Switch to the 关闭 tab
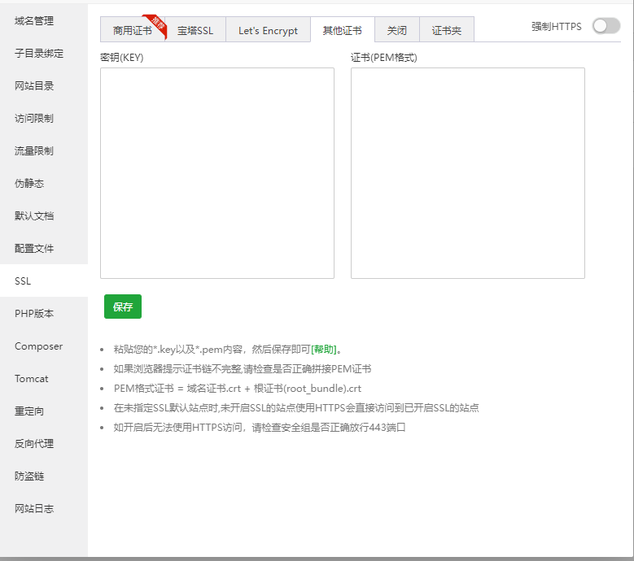This screenshot has width=634, height=561. (x=397, y=30)
